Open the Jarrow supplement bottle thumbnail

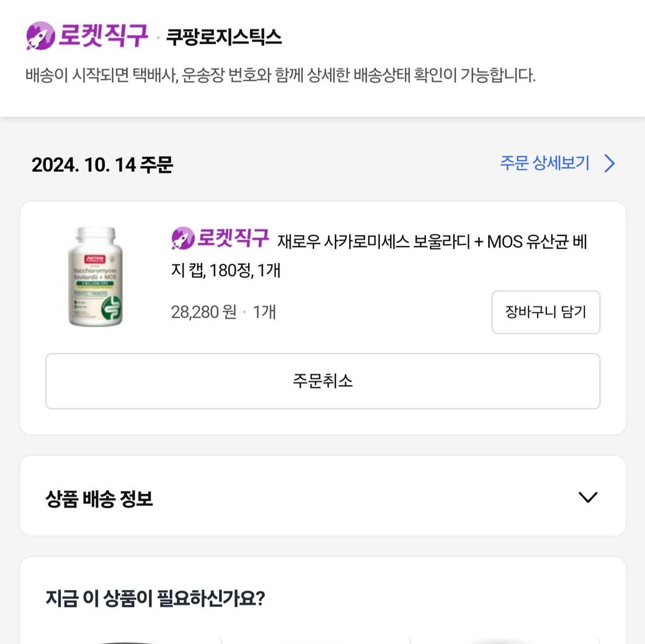pyautogui.click(x=96, y=276)
